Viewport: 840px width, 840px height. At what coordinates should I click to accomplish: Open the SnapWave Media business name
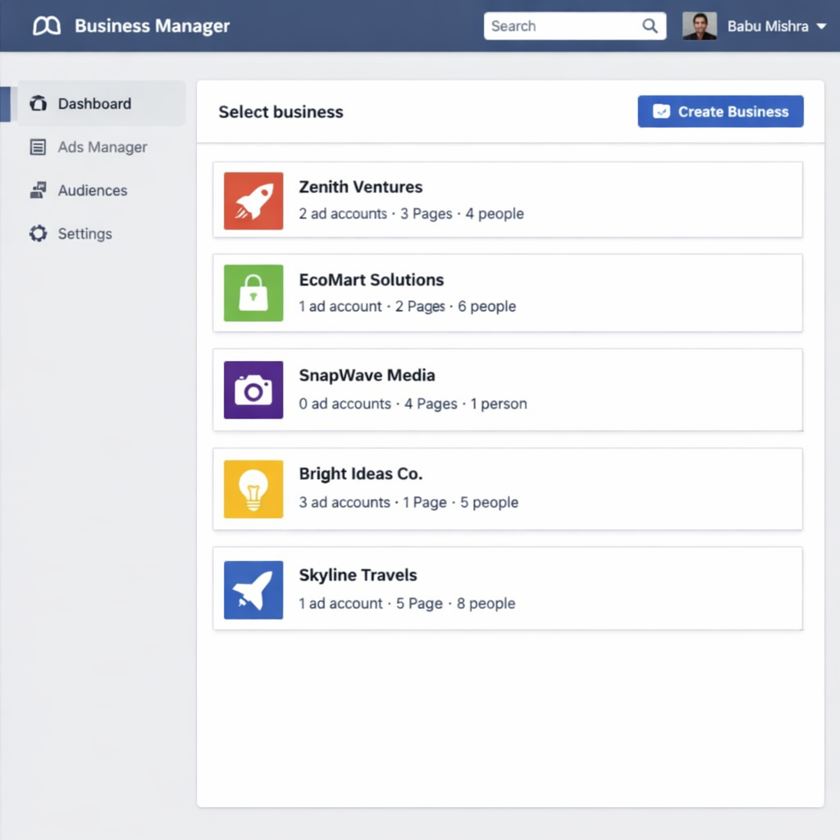(367, 375)
